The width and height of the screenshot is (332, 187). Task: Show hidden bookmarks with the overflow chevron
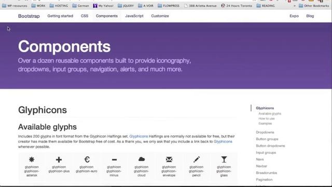tap(295, 6)
